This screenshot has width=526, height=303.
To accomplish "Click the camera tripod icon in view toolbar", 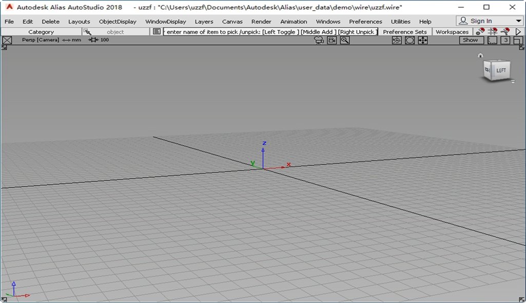I will point(319,40).
